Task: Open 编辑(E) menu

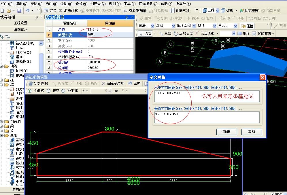Action: tap(21, 4)
